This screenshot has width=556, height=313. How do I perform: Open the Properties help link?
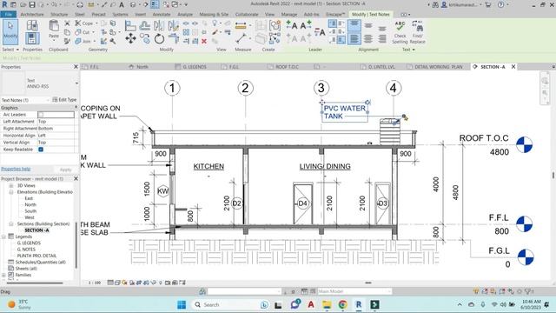tap(16, 169)
